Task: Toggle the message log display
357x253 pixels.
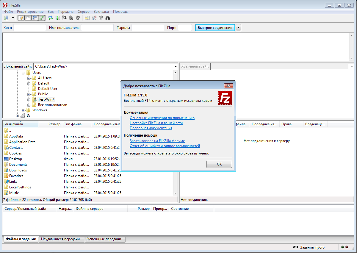Action: click(21, 18)
